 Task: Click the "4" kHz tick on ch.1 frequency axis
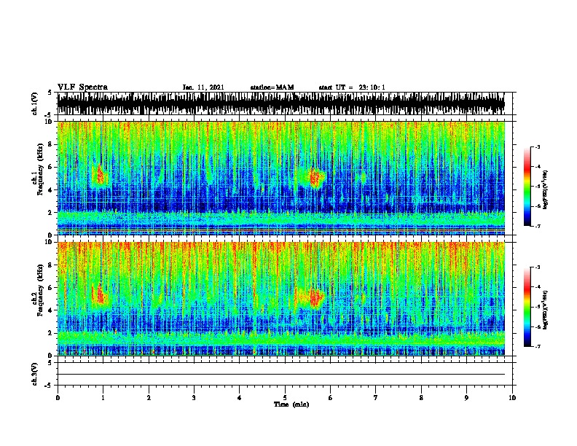tap(50, 190)
